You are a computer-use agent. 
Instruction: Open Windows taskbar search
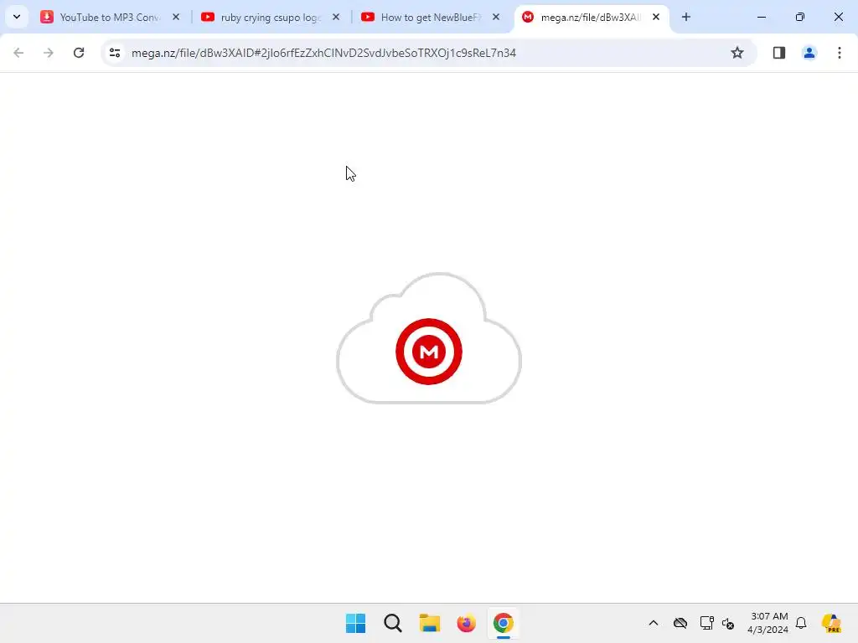pos(393,623)
